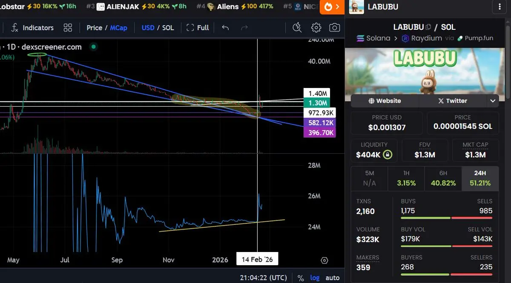Screen dimensions: 511x283
Task: Expand more social links chevron
Action: (x=493, y=101)
